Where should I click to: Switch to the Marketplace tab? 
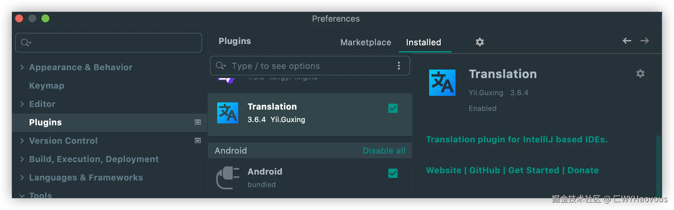tap(366, 42)
